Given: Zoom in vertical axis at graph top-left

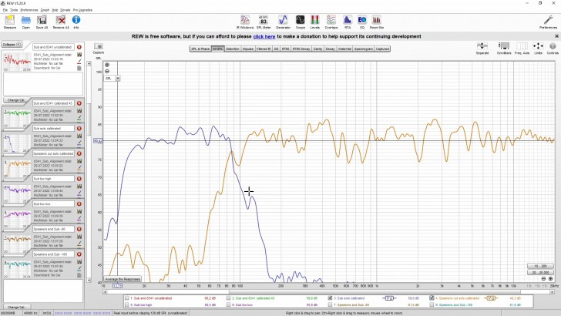Looking at the screenshot, I should (107, 65).
